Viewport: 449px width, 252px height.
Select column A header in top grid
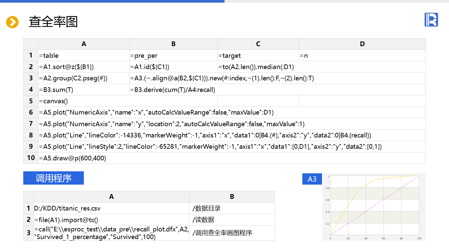(x=84, y=44)
